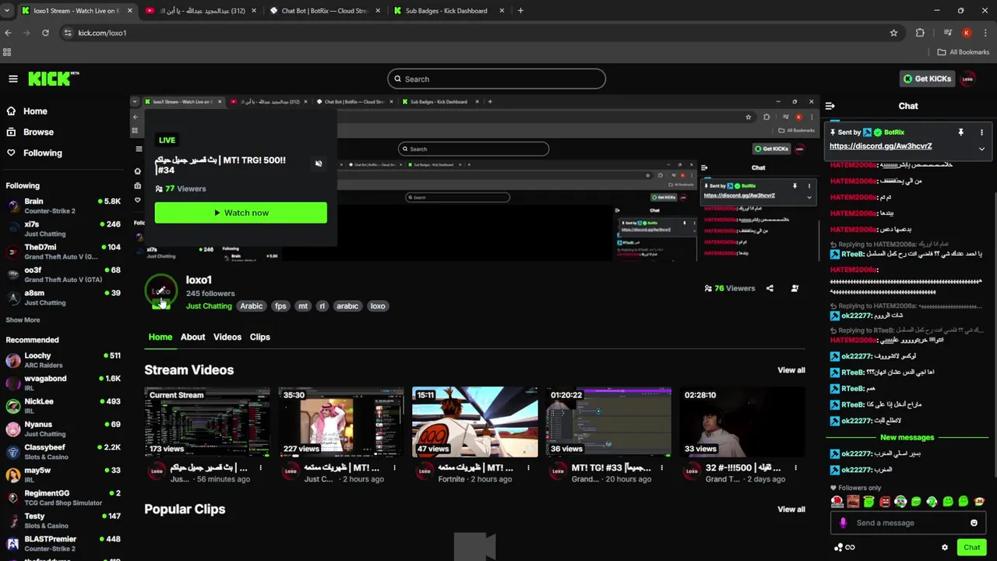997x561 pixels.
Task: Open xl7s channel in Following list
Action: point(64,228)
